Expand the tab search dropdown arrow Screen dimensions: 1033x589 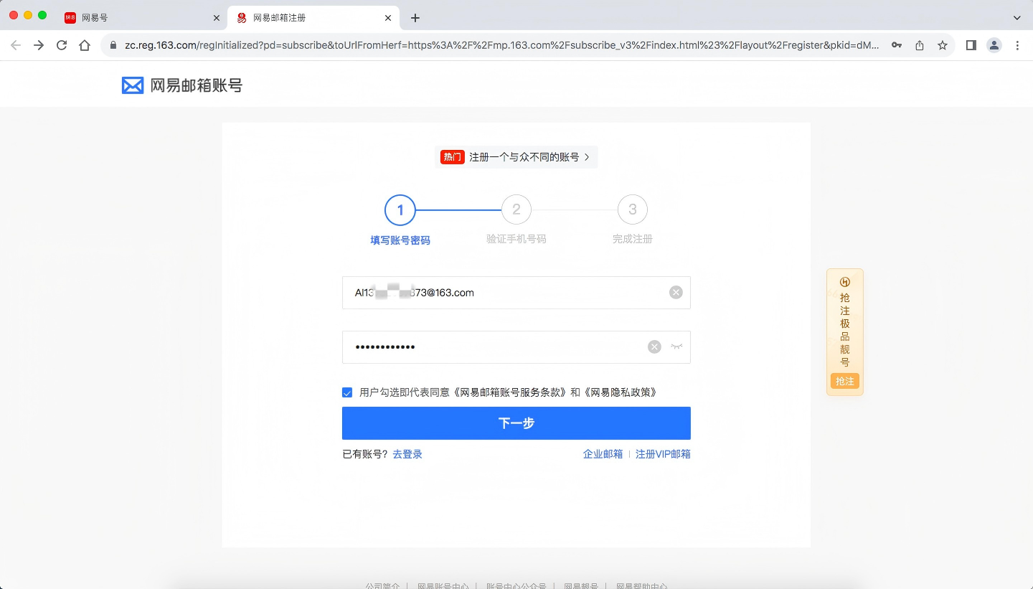coord(1017,18)
